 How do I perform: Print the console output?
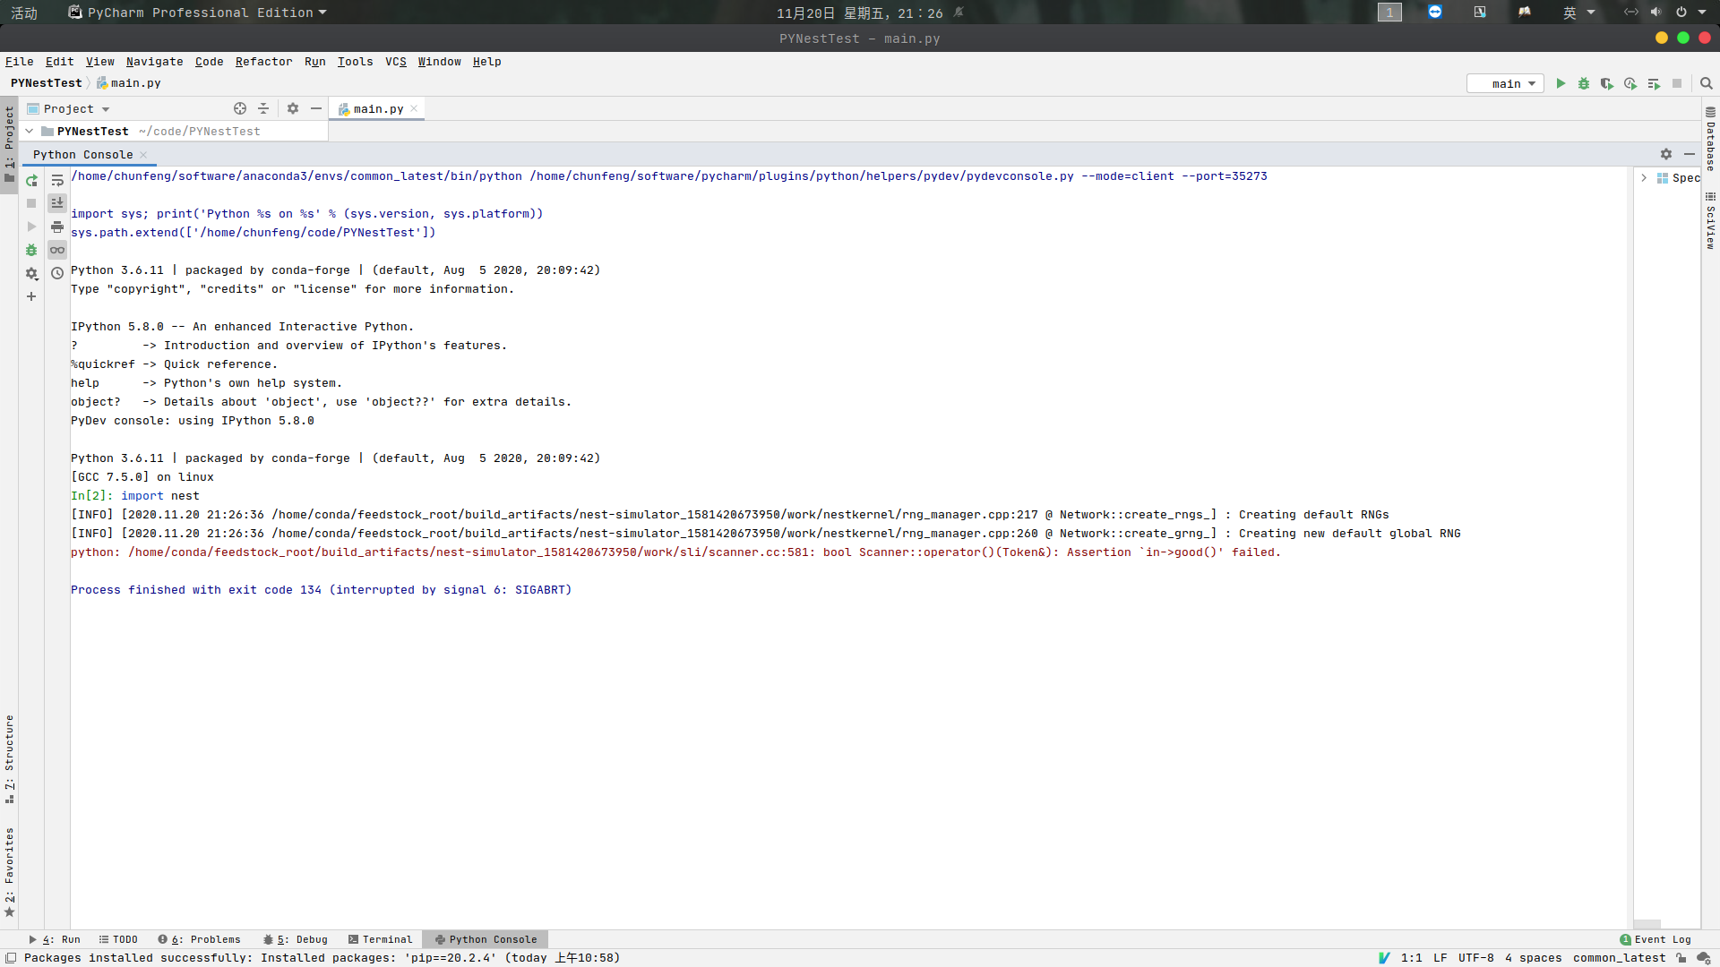(x=57, y=227)
